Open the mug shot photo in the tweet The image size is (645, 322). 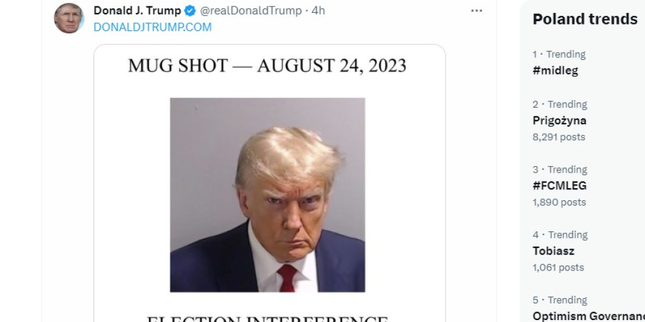click(x=268, y=194)
